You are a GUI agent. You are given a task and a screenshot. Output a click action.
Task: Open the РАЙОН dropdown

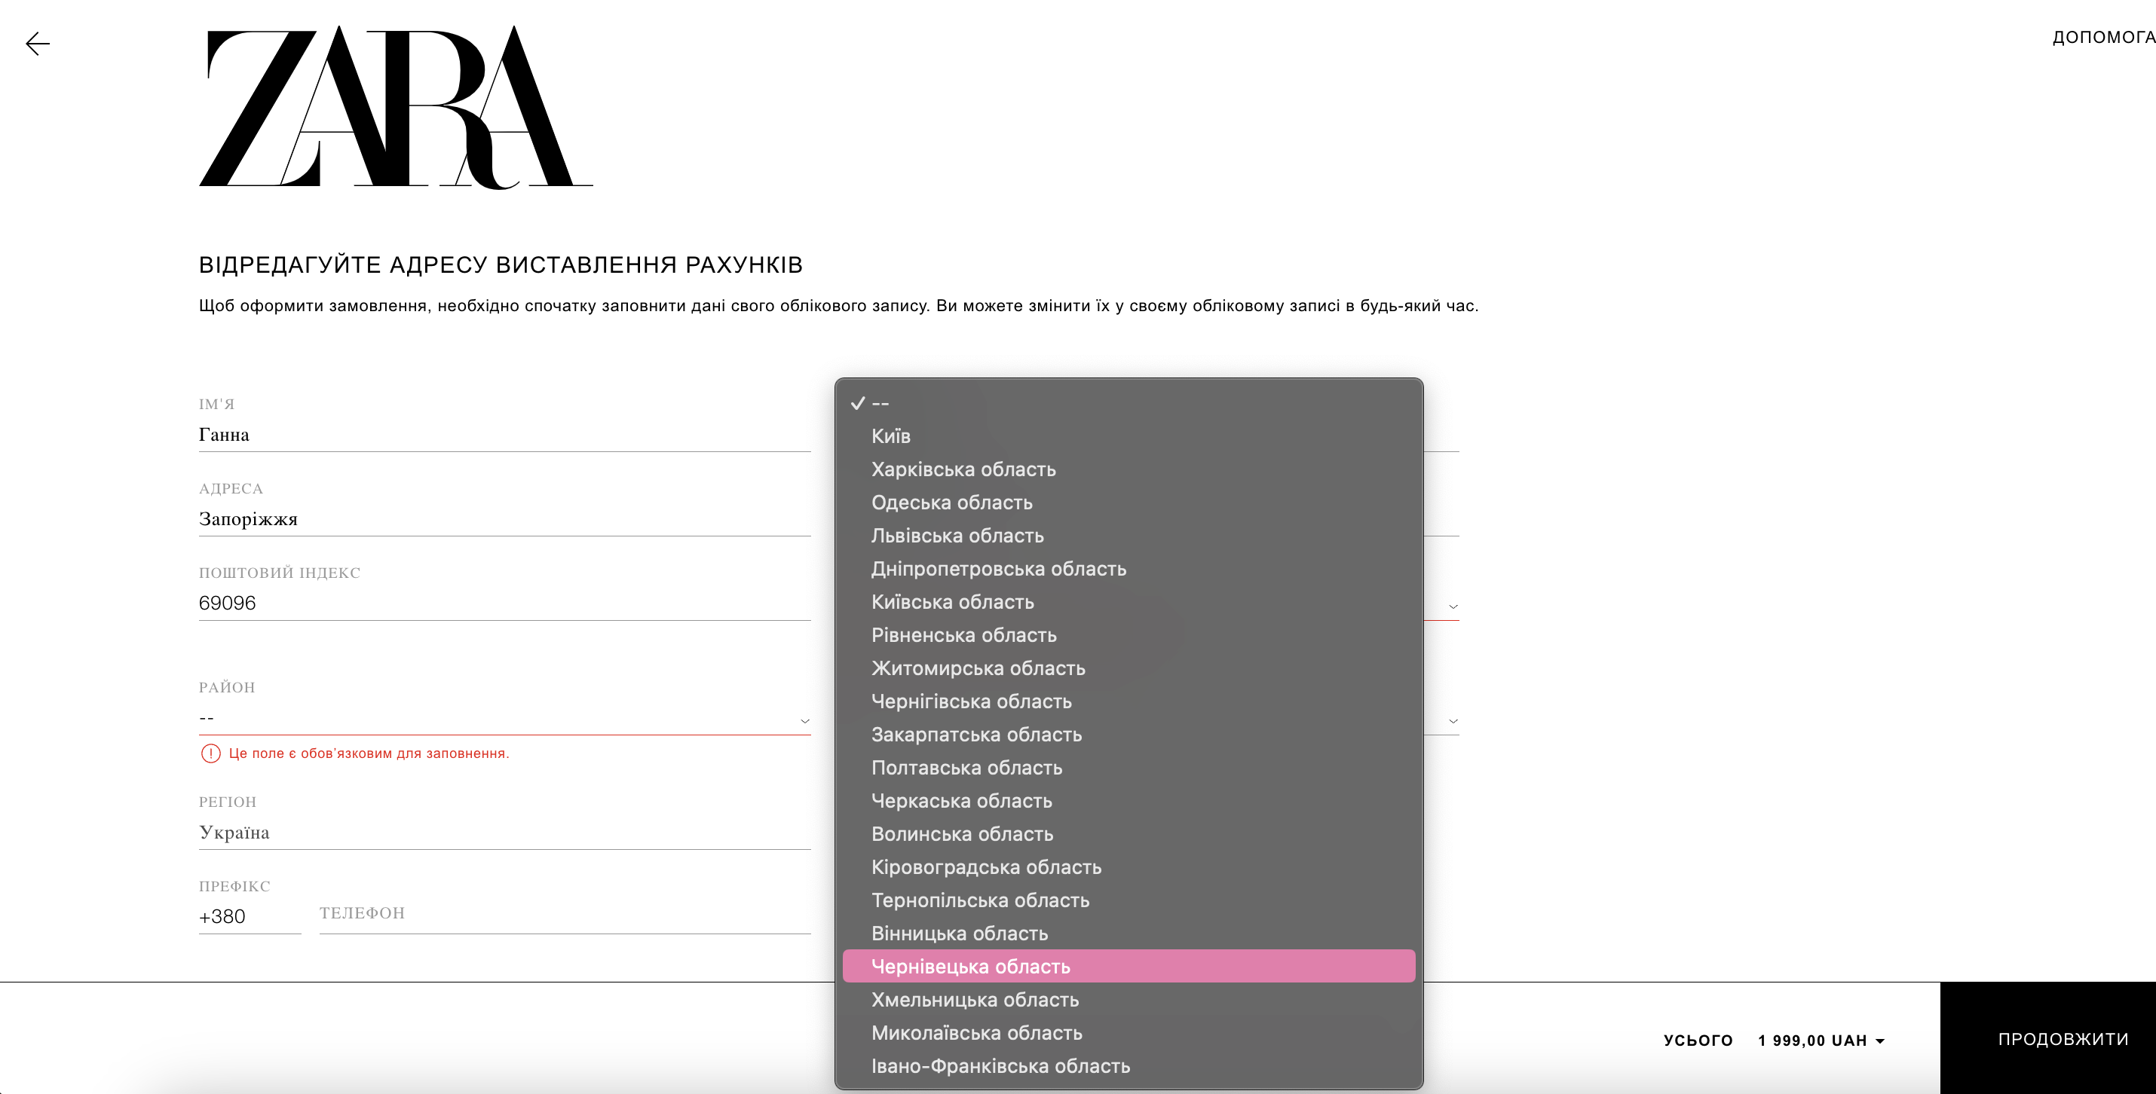click(x=504, y=719)
